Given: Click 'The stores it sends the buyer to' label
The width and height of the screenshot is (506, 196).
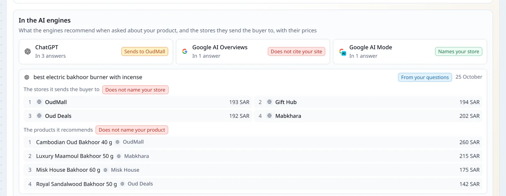Looking at the screenshot, I should coord(62,89).
